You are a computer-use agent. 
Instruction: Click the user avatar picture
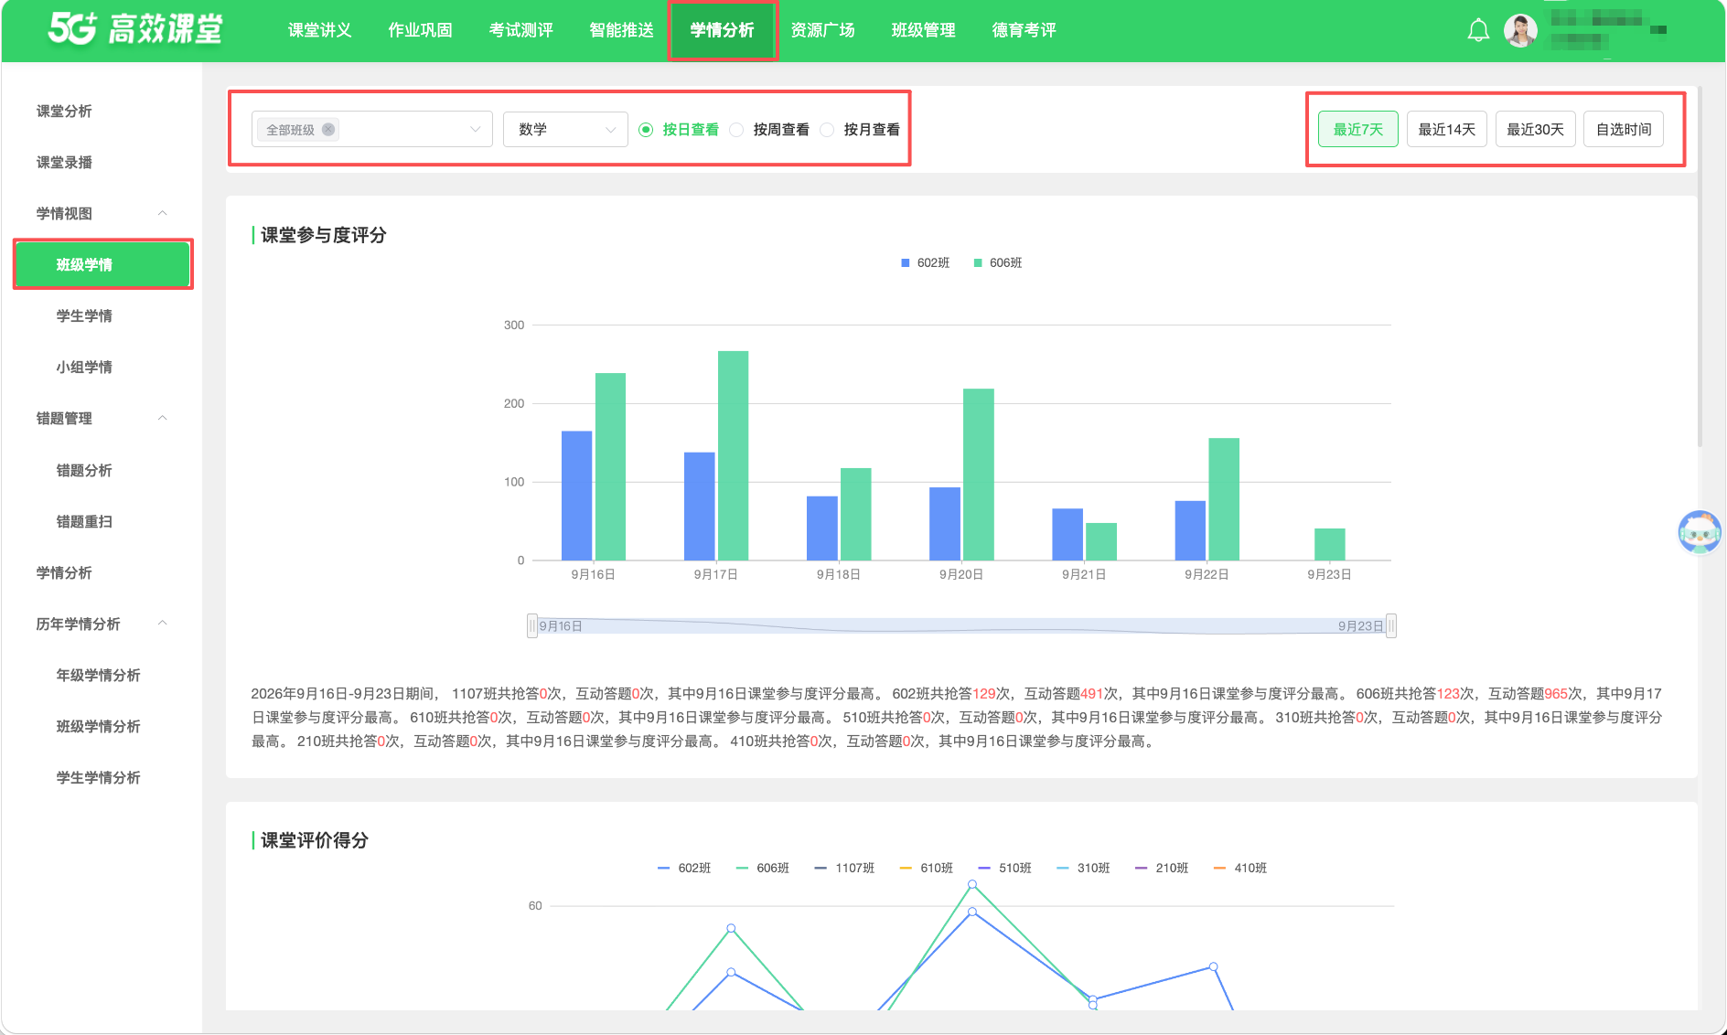click(1520, 30)
